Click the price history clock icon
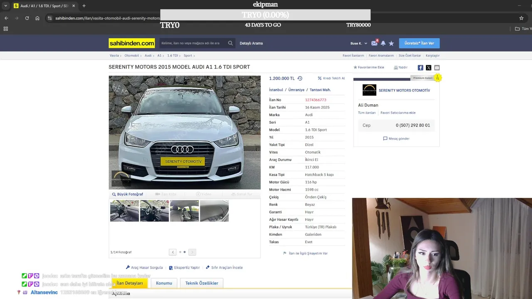Viewport: 532px width, 299px height. [x=300, y=78]
